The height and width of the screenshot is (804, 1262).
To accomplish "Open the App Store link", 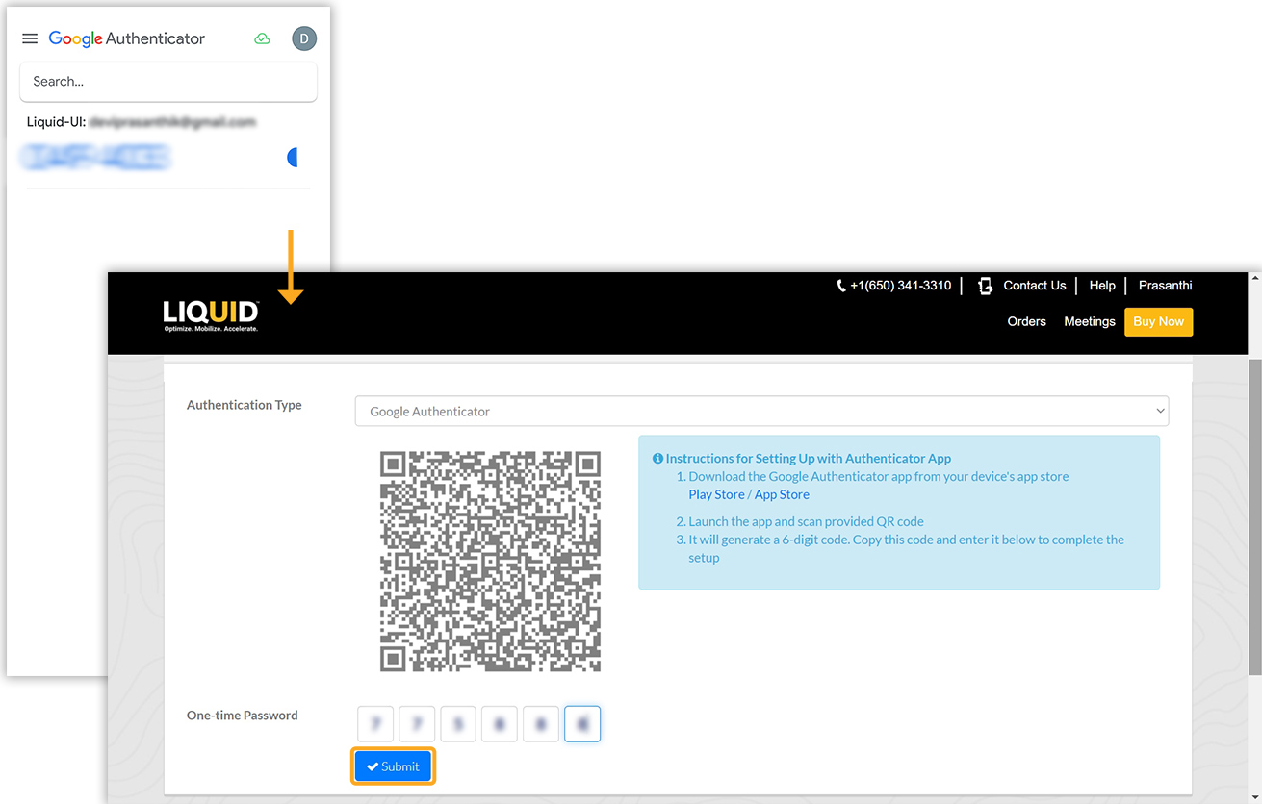I will [x=782, y=494].
